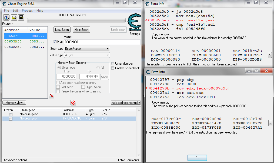The height and width of the screenshot is (163, 274).
Task: Toggle Enable Speedhack checkbox
Action: (x=113, y=68)
